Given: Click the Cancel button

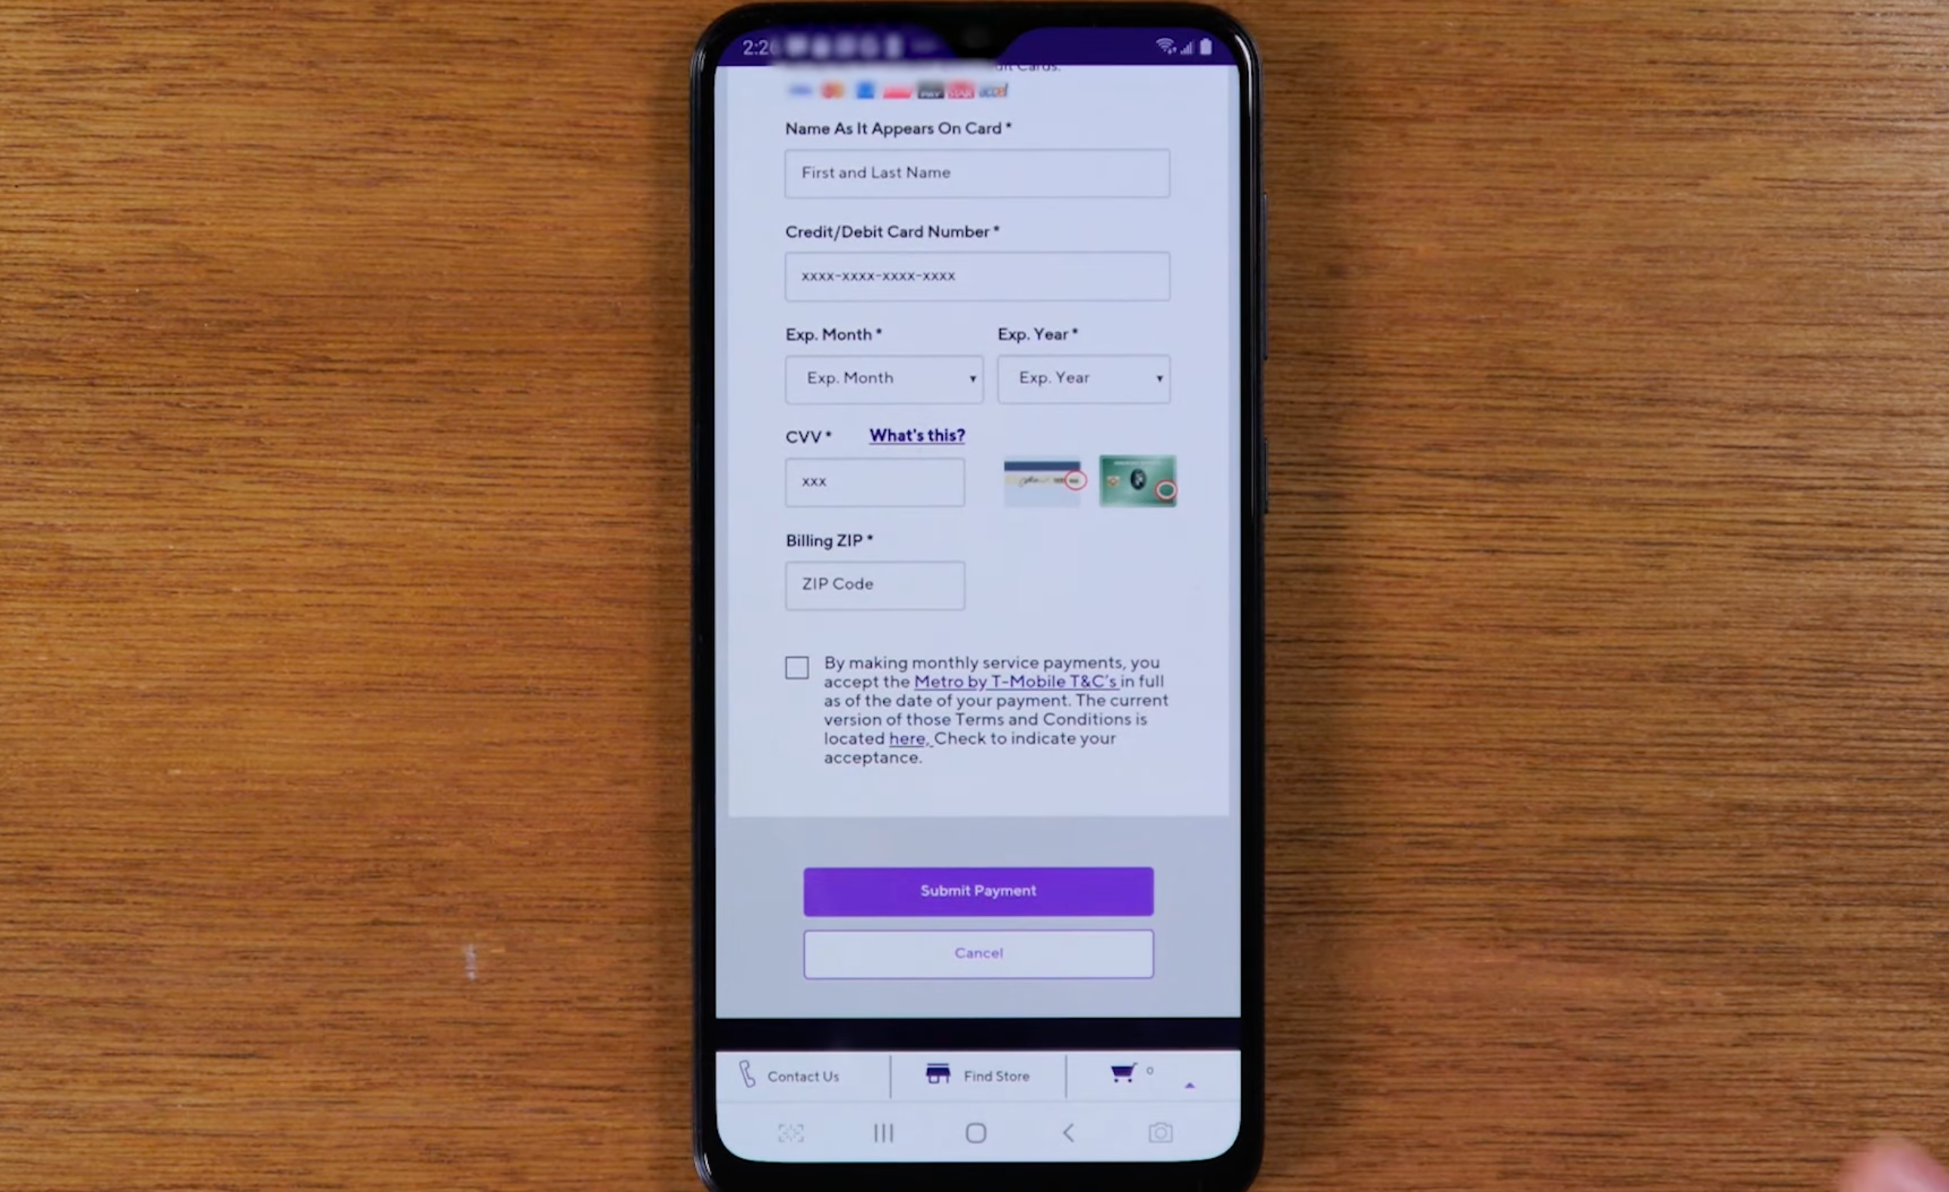Looking at the screenshot, I should point(976,951).
